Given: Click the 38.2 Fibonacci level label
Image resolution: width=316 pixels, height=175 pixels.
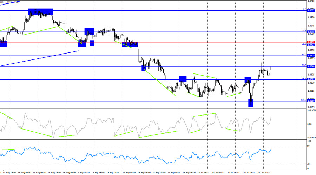Looking at the screenshot, I should point(304,44).
